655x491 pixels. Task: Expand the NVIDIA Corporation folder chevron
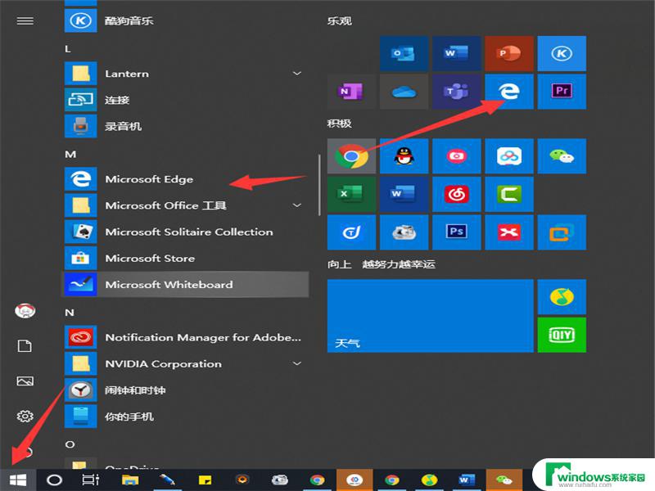[x=297, y=363]
